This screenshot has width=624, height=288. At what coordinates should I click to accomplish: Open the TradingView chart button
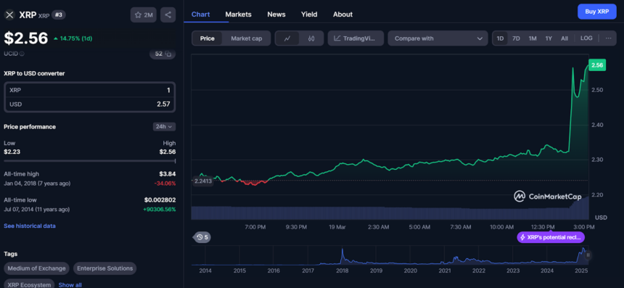tap(356, 38)
